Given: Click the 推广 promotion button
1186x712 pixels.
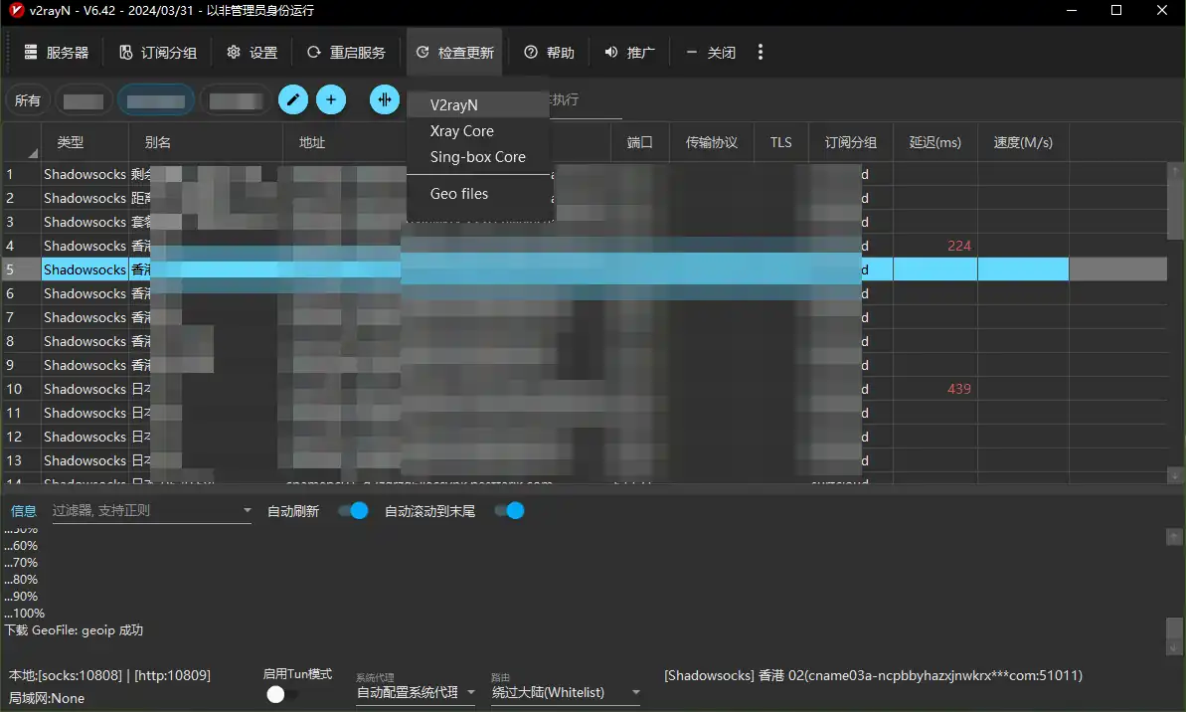Looking at the screenshot, I should [x=629, y=53].
